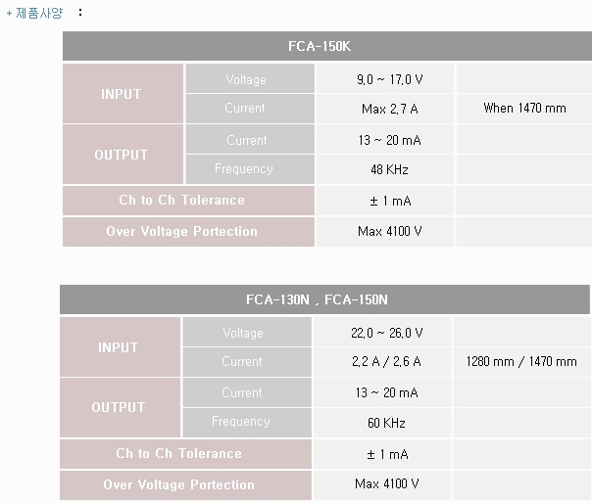Click the OUTPUT cell in FCA-150K table
This screenshot has height=503, width=592.
(122, 155)
